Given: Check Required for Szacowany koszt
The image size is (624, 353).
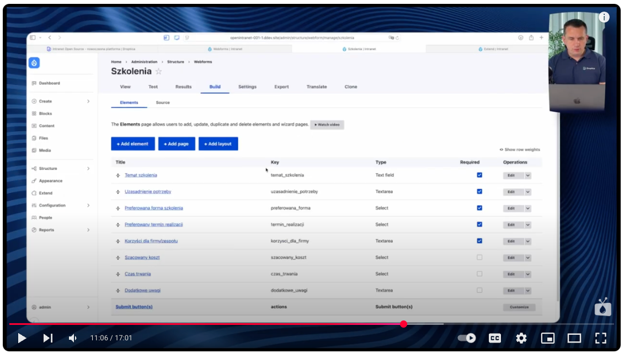Looking at the screenshot, I should (479, 258).
